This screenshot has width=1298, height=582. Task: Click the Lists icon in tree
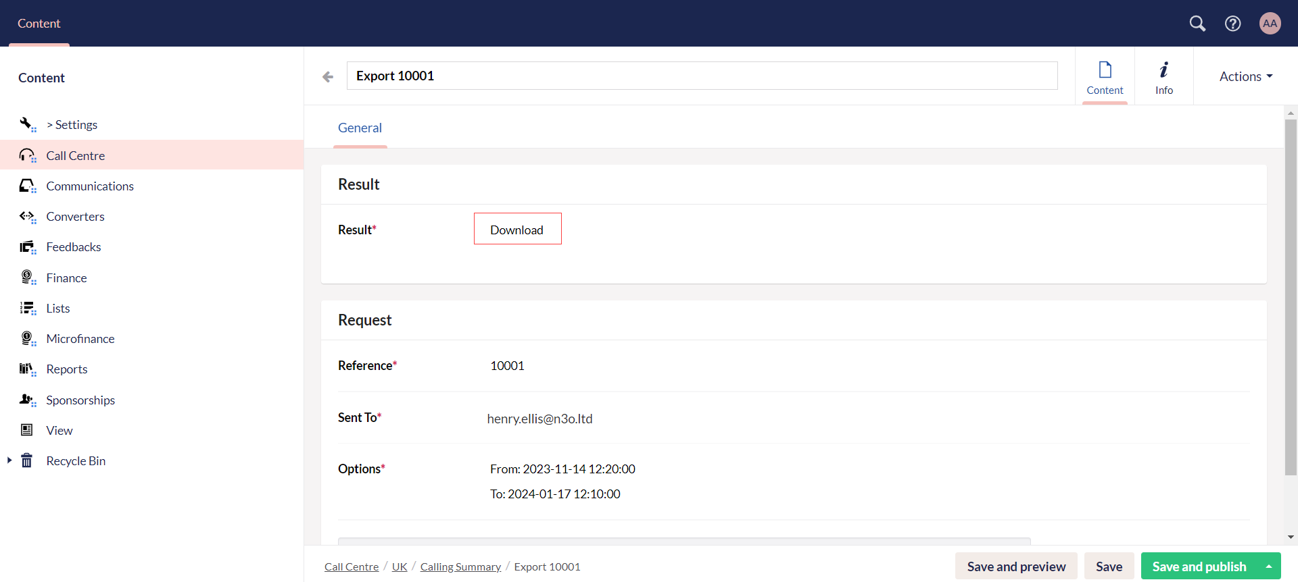tap(27, 308)
